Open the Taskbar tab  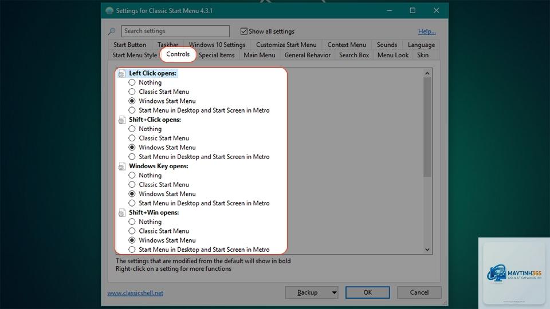pos(168,45)
